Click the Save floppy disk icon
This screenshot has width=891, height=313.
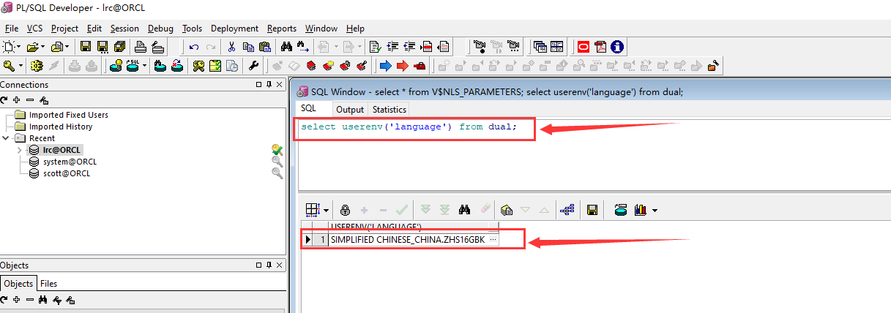click(x=86, y=47)
